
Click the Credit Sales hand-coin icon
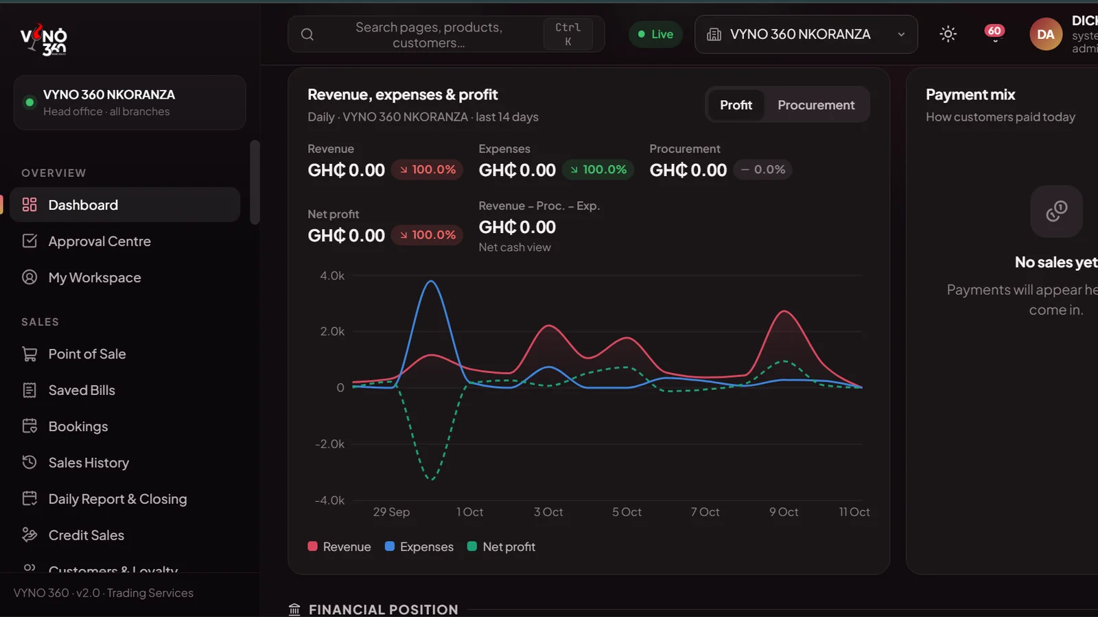coord(30,535)
